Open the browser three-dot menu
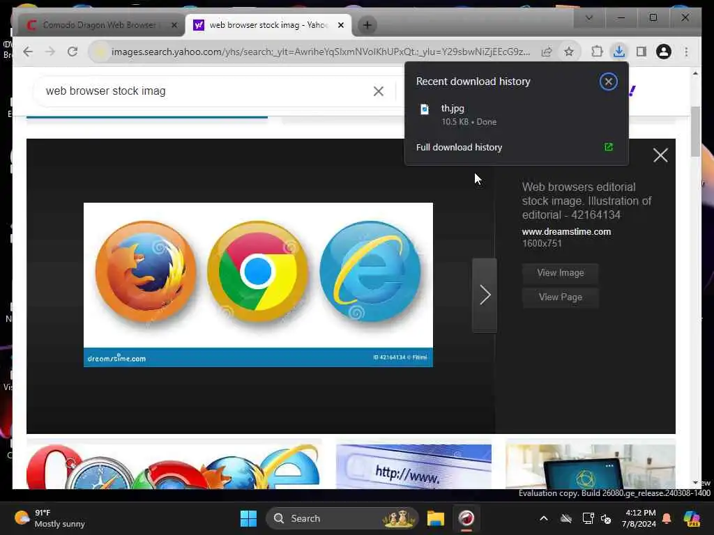The image size is (714, 535). [686, 52]
